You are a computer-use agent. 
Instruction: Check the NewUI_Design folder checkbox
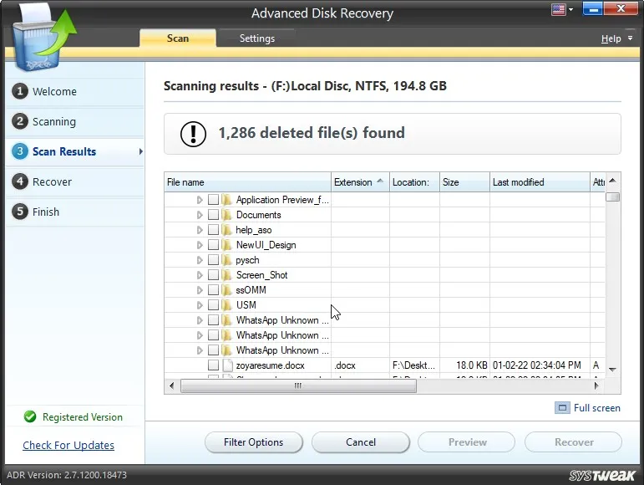(213, 245)
